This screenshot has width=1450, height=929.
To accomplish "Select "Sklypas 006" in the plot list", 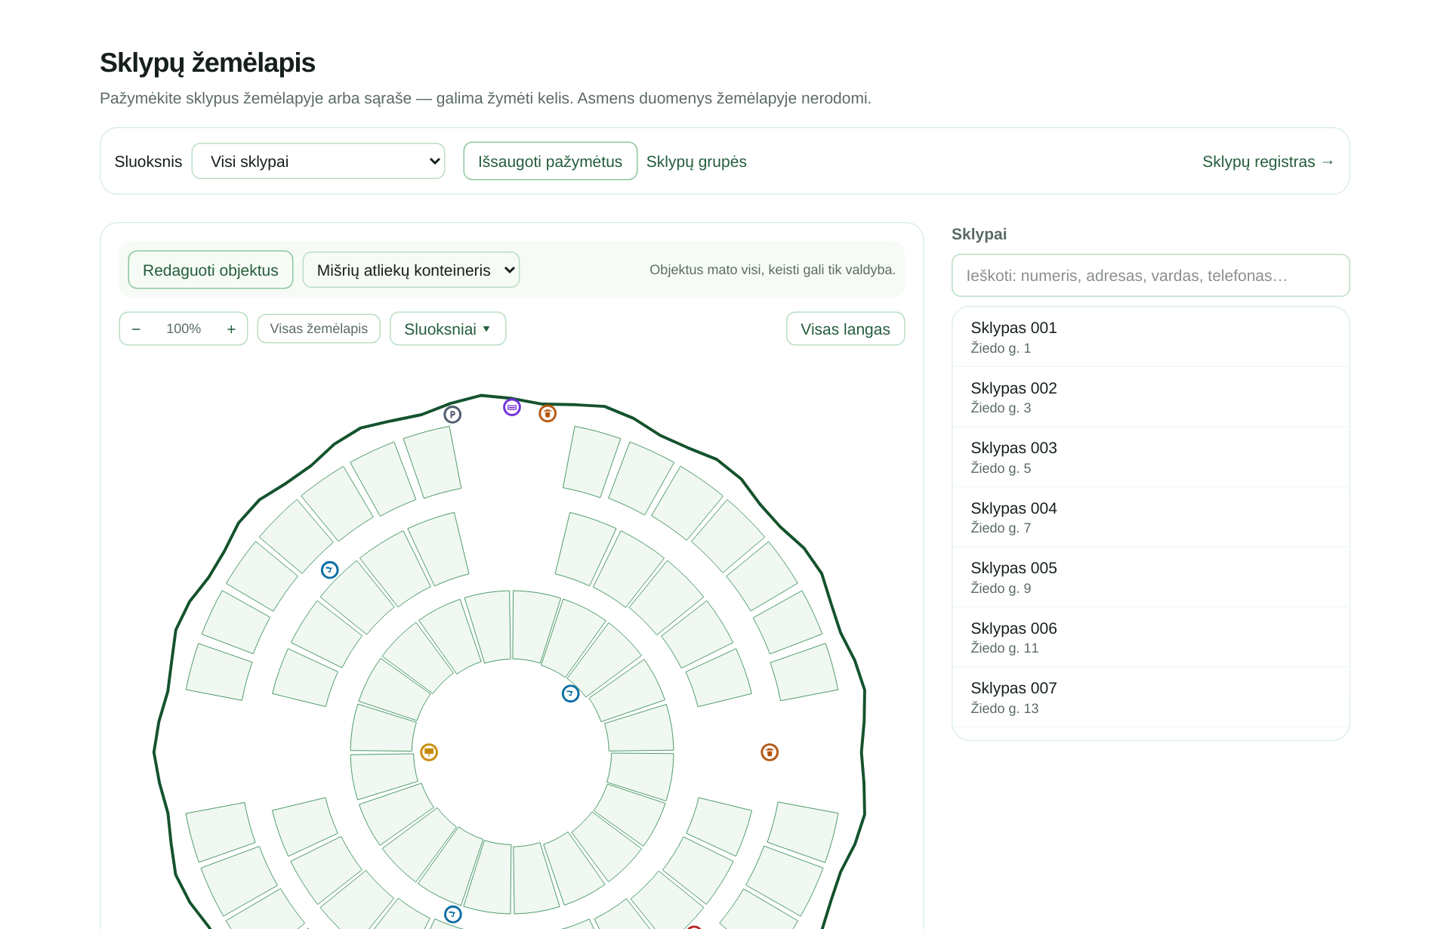I will pyautogui.click(x=1151, y=637).
